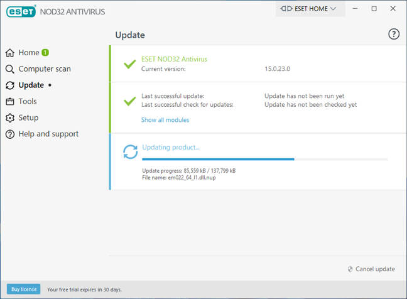Click the 'Update has not been checked yet' text
The image size is (407, 299).
310,105
